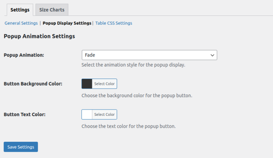This screenshot has height=158, width=273.
Task: Save changes with the Save Settings button
Action: click(21, 147)
